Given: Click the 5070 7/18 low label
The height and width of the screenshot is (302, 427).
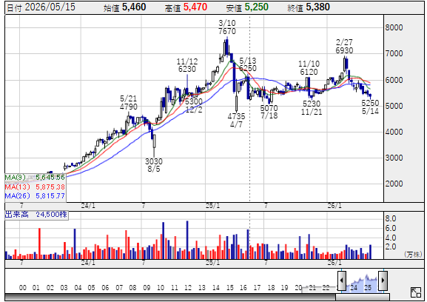Looking at the screenshot, I should tap(269, 112).
